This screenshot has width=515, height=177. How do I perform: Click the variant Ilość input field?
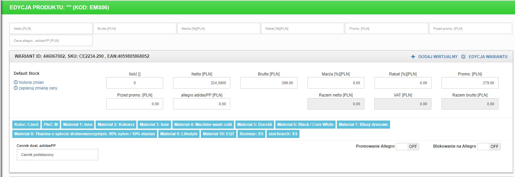coord(135,83)
